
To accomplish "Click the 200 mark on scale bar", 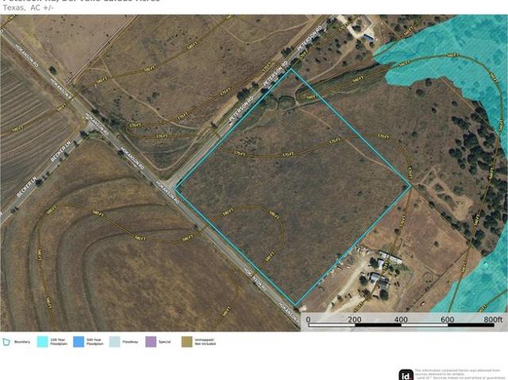I will [x=355, y=319].
